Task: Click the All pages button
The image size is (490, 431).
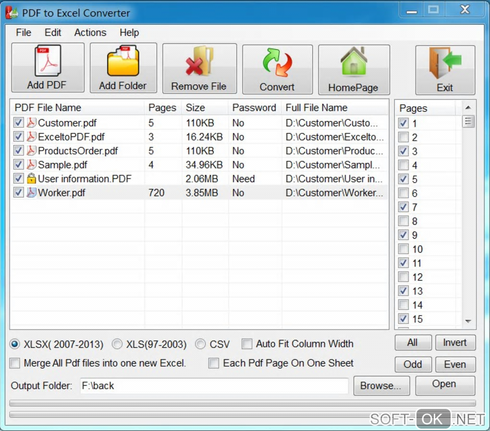Action: tap(413, 343)
